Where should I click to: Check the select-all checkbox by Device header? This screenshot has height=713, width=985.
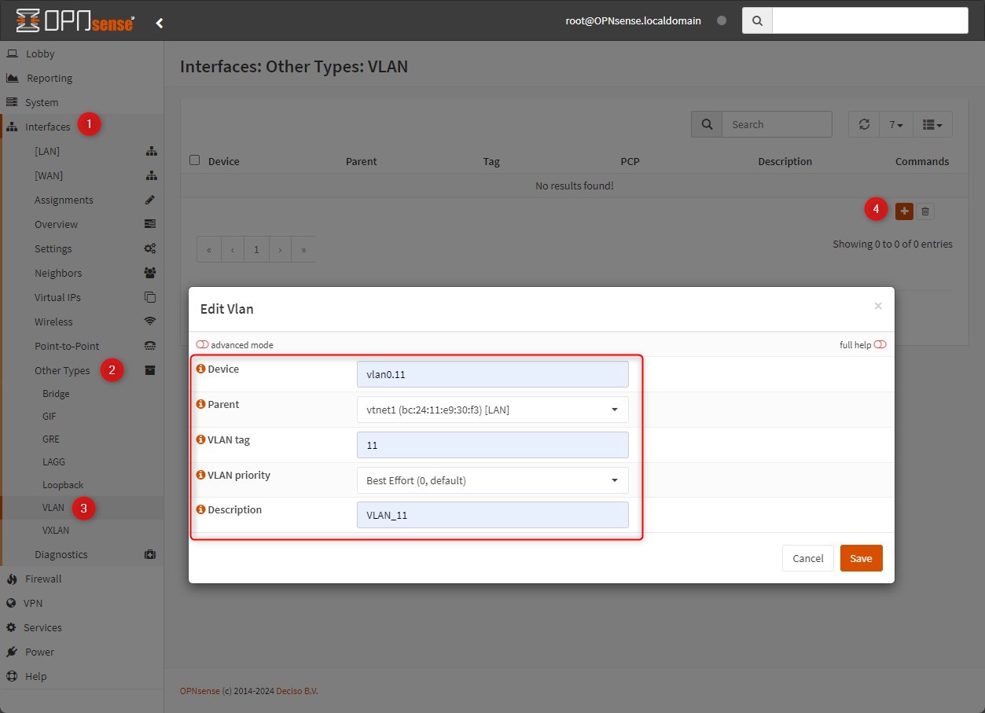pos(195,160)
